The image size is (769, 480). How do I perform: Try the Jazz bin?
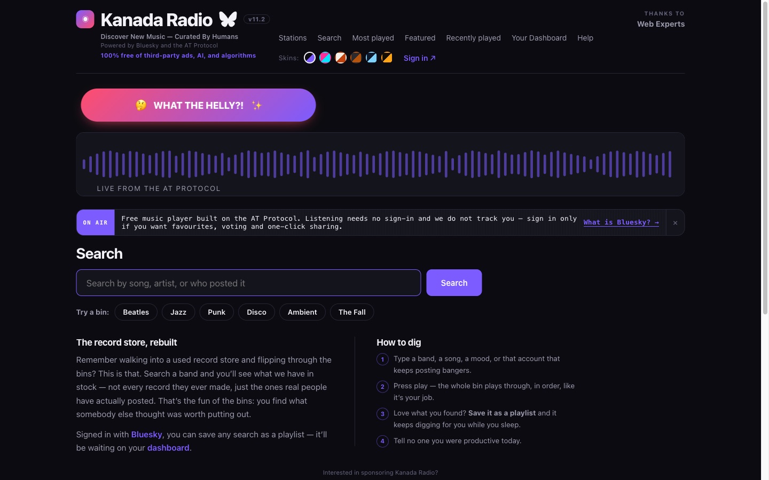(178, 312)
